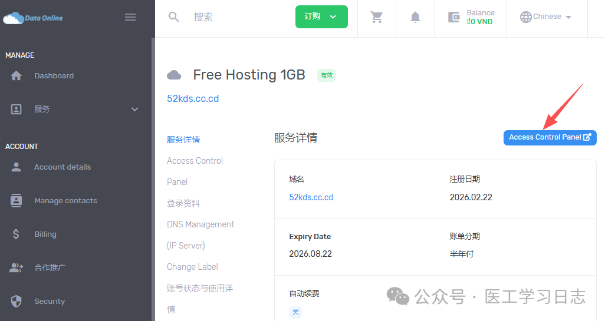Select the Change Label side tab
The height and width of the screenshot is (321, 605).
click(x=192, y=267)
